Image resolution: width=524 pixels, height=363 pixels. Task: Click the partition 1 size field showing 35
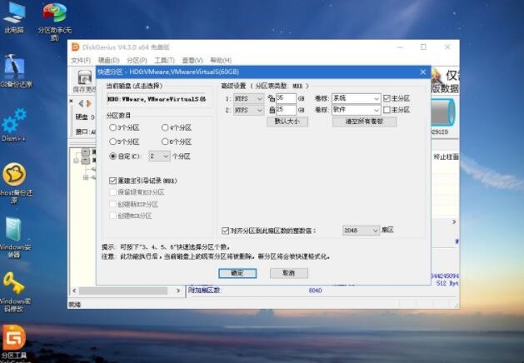point(286,98)
